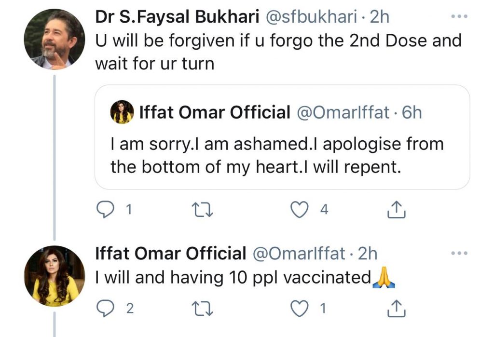Share Iffat Omar's reply tweet
494x337 pixels.
[x=396, y=309]
